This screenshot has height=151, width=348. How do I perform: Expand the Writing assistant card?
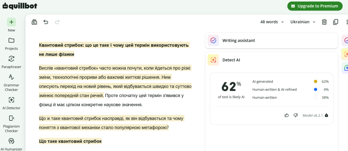pyautogui.click(x=272, y=40)
